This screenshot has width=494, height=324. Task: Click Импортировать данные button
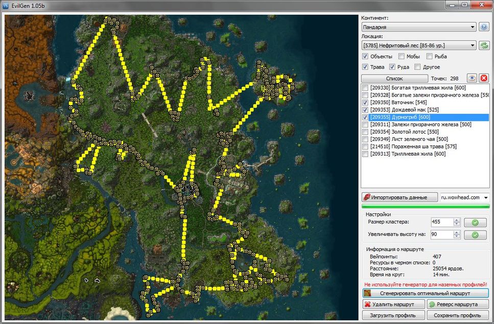[399, 197]
